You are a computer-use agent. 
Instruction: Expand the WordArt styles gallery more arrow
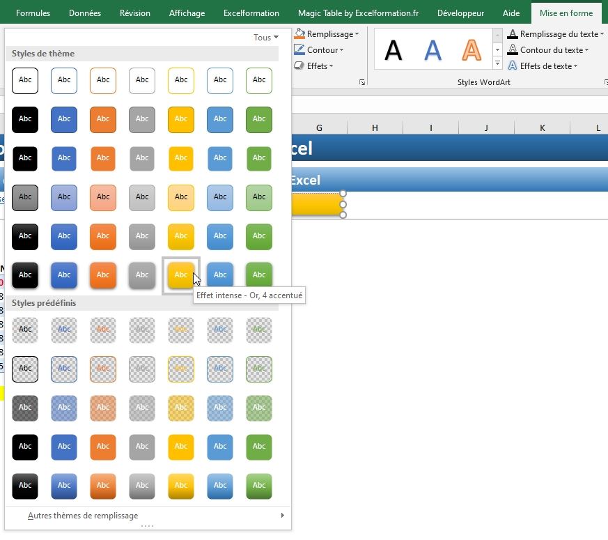coord(497,64)
